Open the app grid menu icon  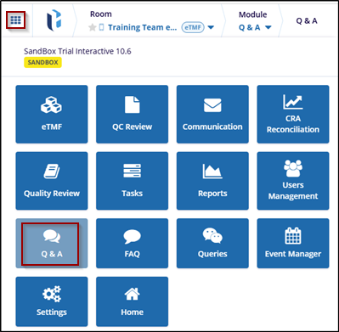pyautogui.click(x=15, y=20)
